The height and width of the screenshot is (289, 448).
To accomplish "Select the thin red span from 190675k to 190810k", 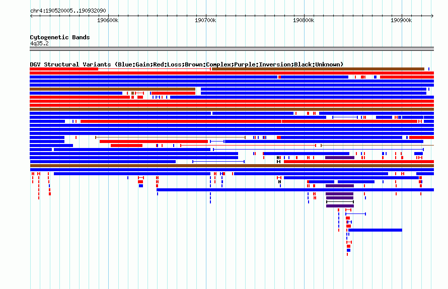I will pyautogui.click(x=248, y=146).
